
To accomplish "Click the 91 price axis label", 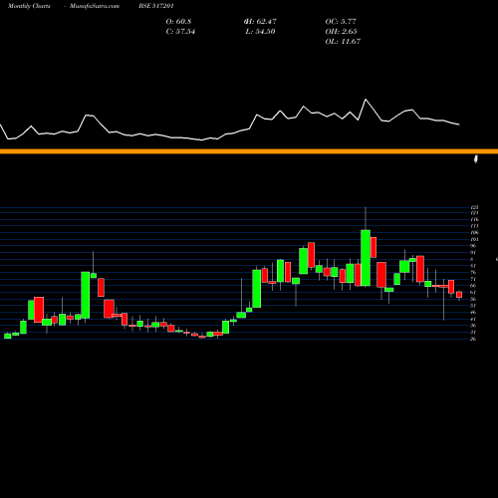I will pos(473,253).
